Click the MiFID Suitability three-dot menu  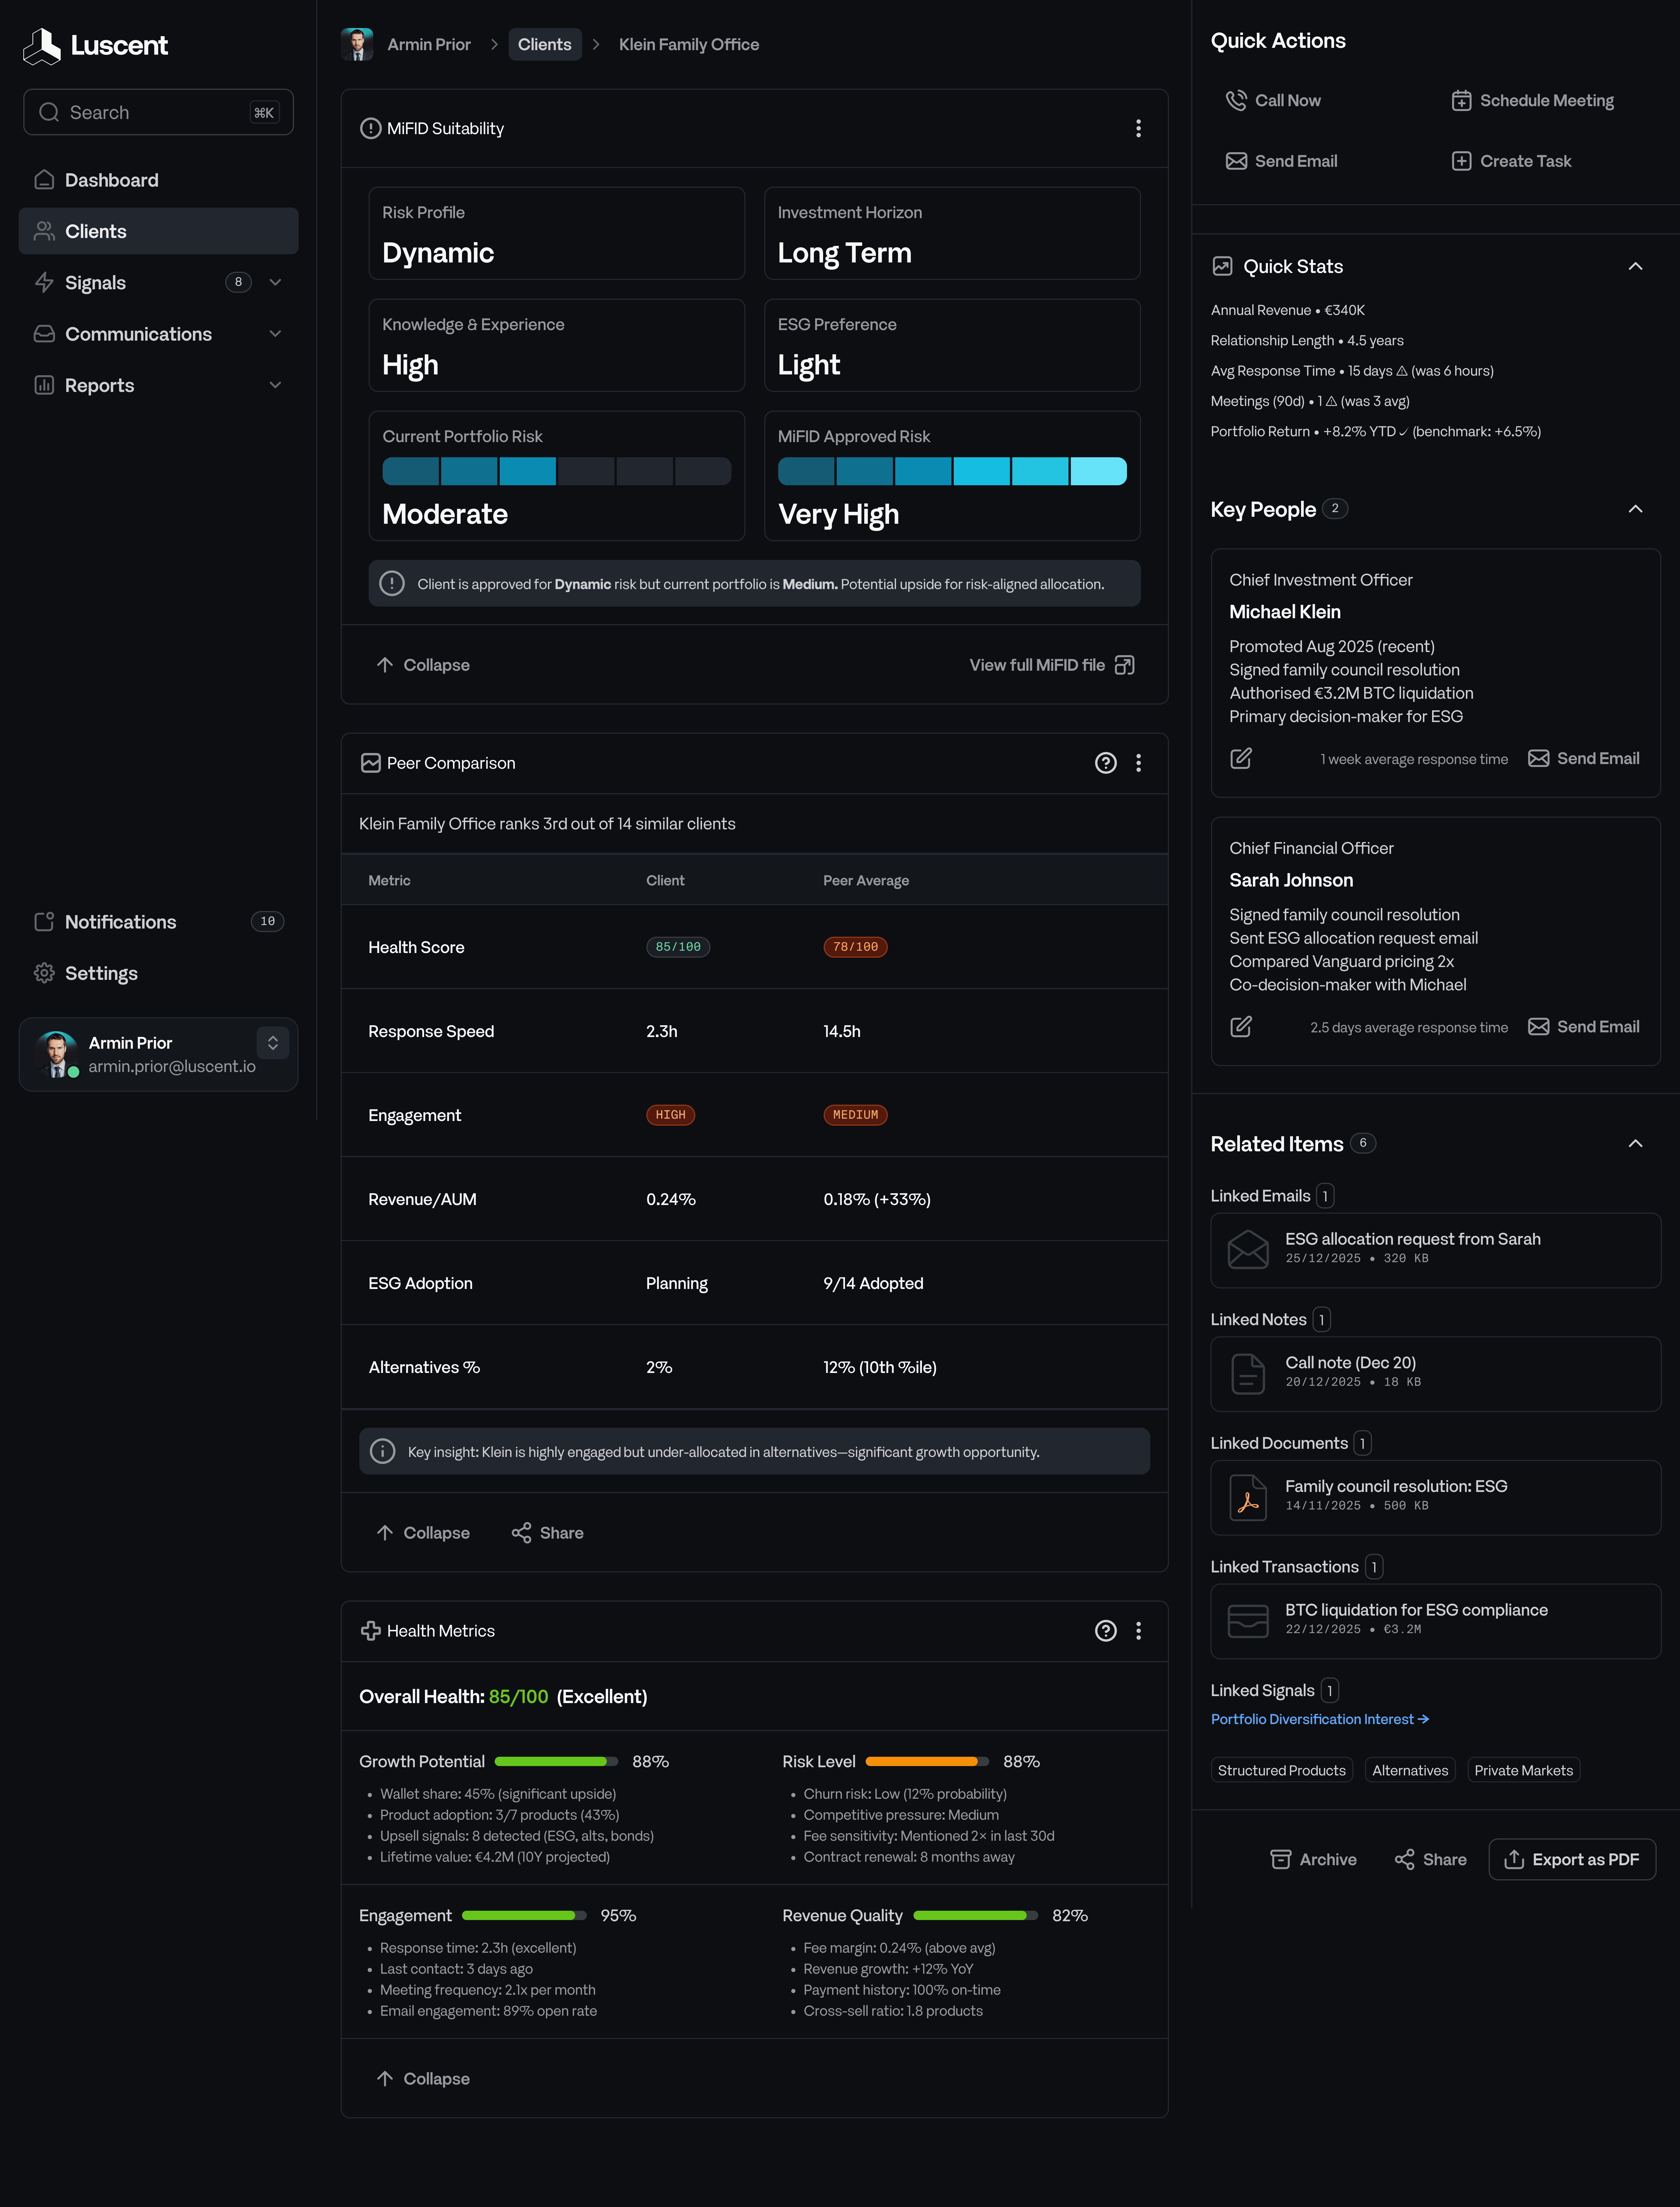[1138, 128]
